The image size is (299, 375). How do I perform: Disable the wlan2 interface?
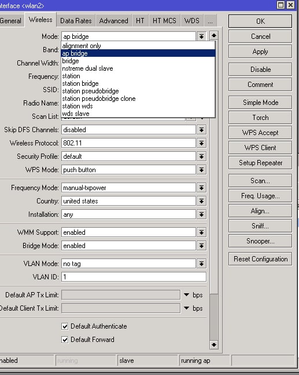point(260,70)
